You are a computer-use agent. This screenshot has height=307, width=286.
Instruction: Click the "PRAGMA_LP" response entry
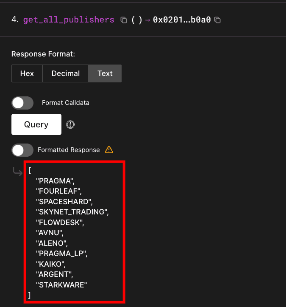click(62, 253)
